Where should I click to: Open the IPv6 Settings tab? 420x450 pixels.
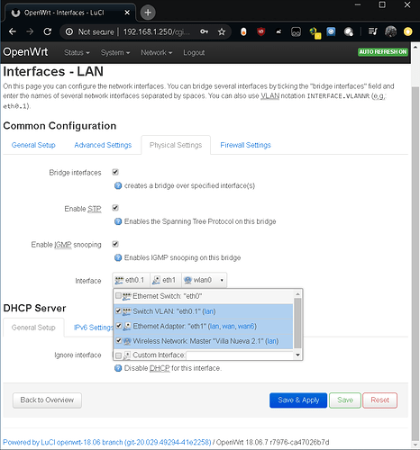(93, 328)
